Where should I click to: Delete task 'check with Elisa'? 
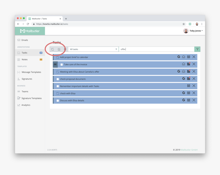point(194,93)
